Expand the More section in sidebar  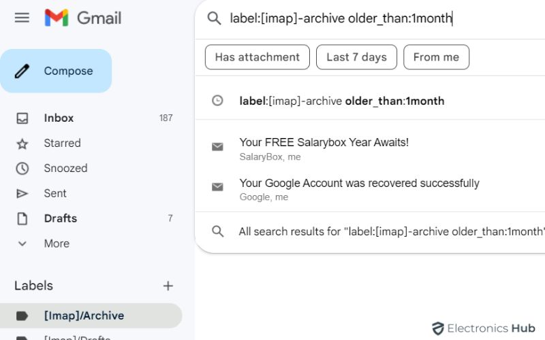pos(57,243)
